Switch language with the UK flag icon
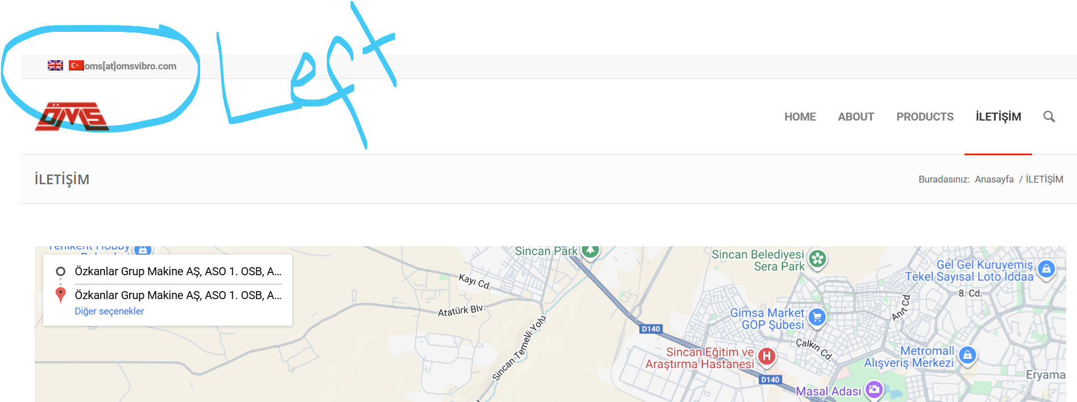Screen dimensions: 1077x402 55,65
